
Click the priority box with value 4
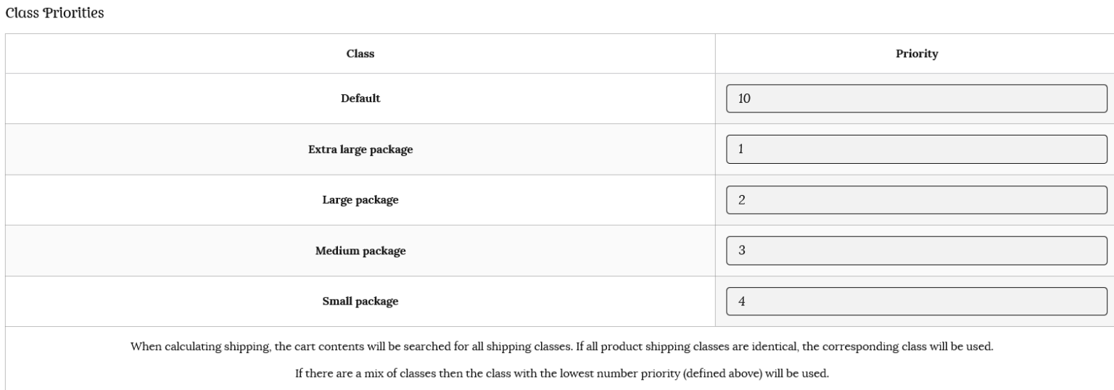tap(916, 302)
